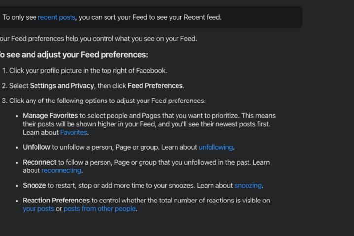Click the bold "Feed Preferences" text in step 2
354x236 pixels.
(155, 86)
